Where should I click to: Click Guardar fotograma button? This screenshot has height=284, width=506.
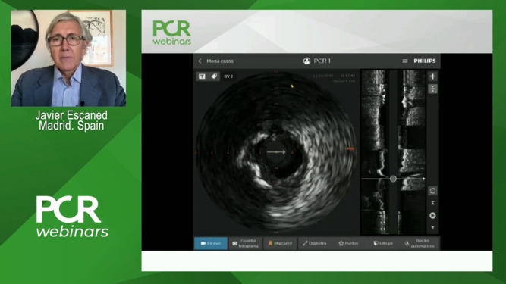(246, 243)
